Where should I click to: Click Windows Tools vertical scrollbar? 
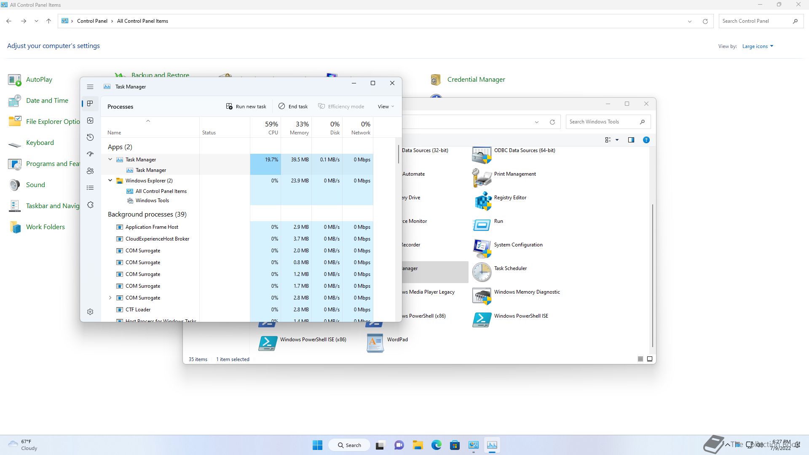[653, 276]
